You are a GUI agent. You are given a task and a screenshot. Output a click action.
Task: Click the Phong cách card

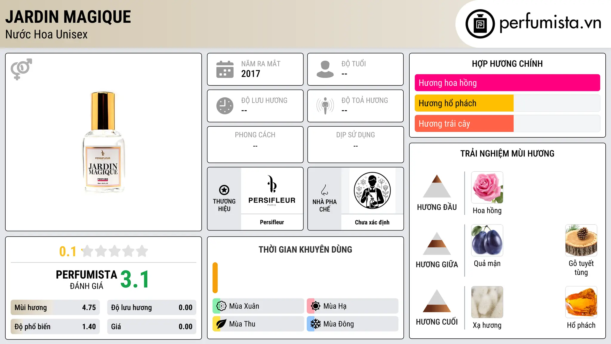[x=255, y=145]
